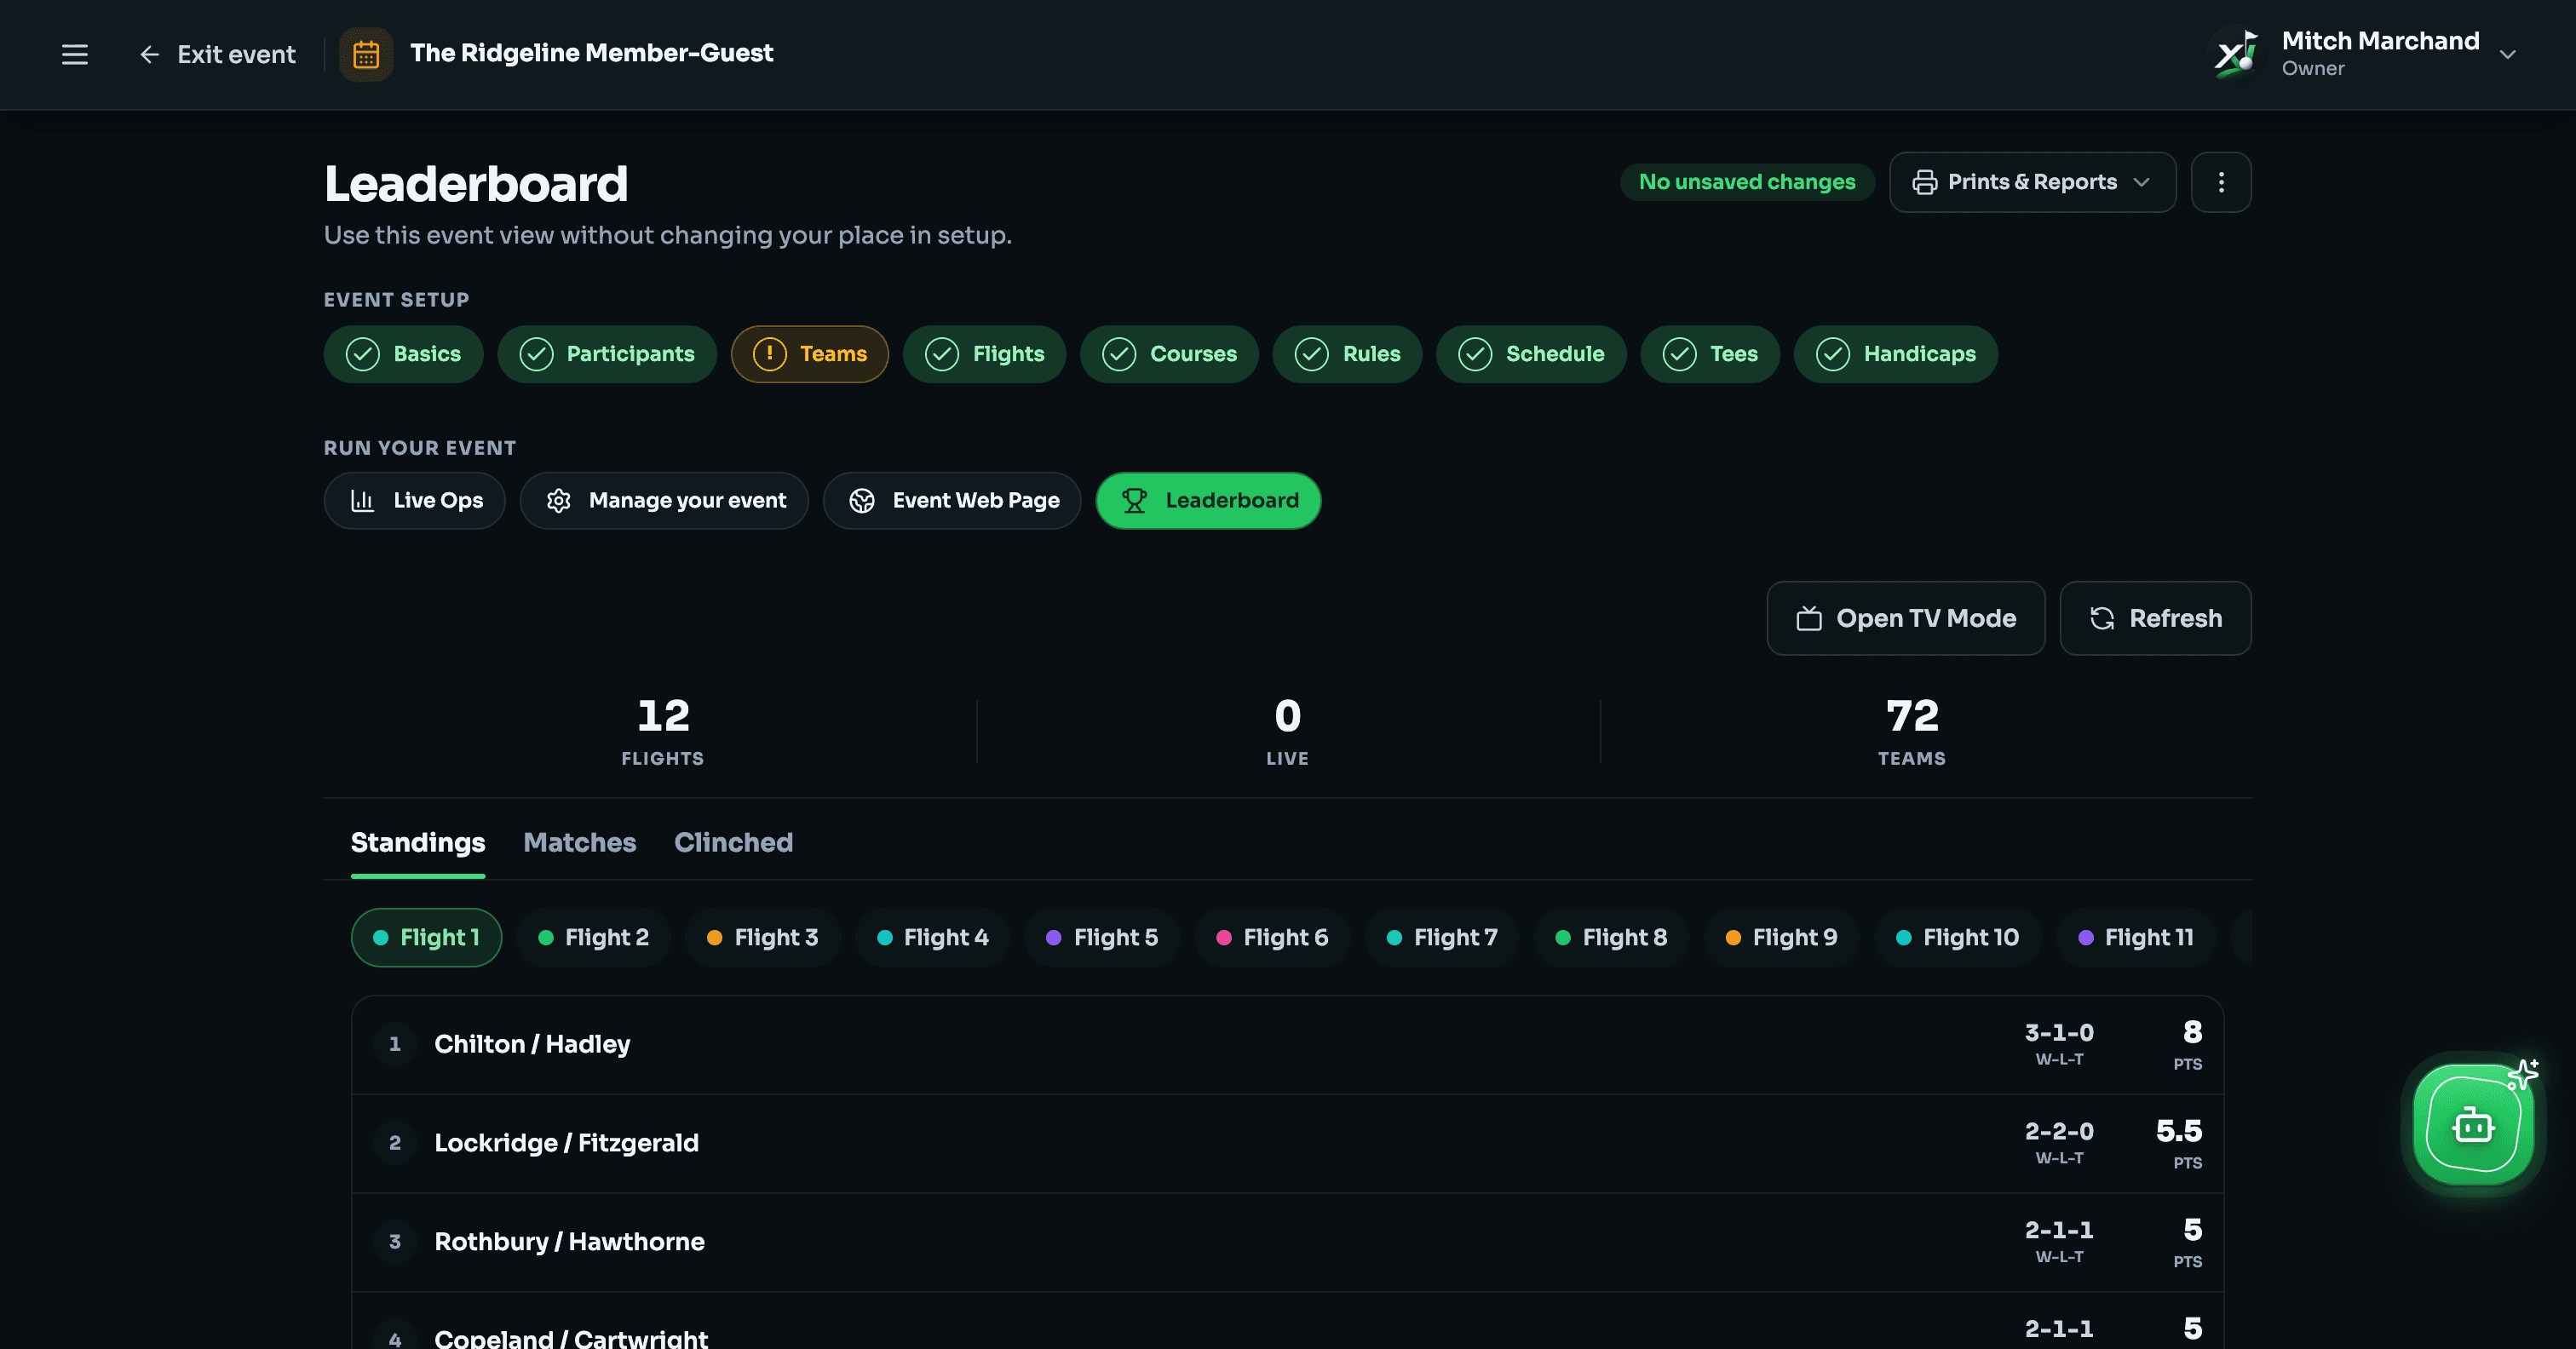Click the 0 Live stat

point(1288,732)
